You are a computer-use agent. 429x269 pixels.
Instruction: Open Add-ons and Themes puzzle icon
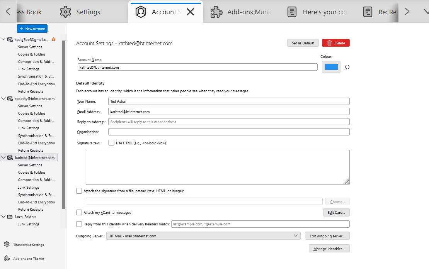point(7,259)
